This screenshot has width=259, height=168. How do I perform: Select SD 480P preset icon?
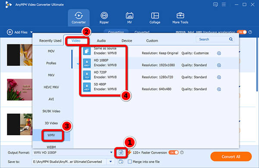click(87, 87)
